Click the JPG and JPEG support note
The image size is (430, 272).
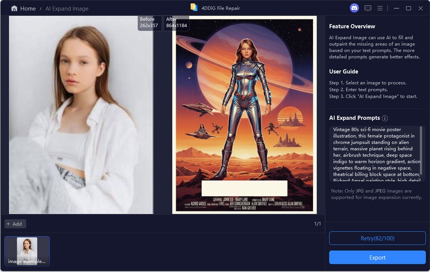click(376, 194)
